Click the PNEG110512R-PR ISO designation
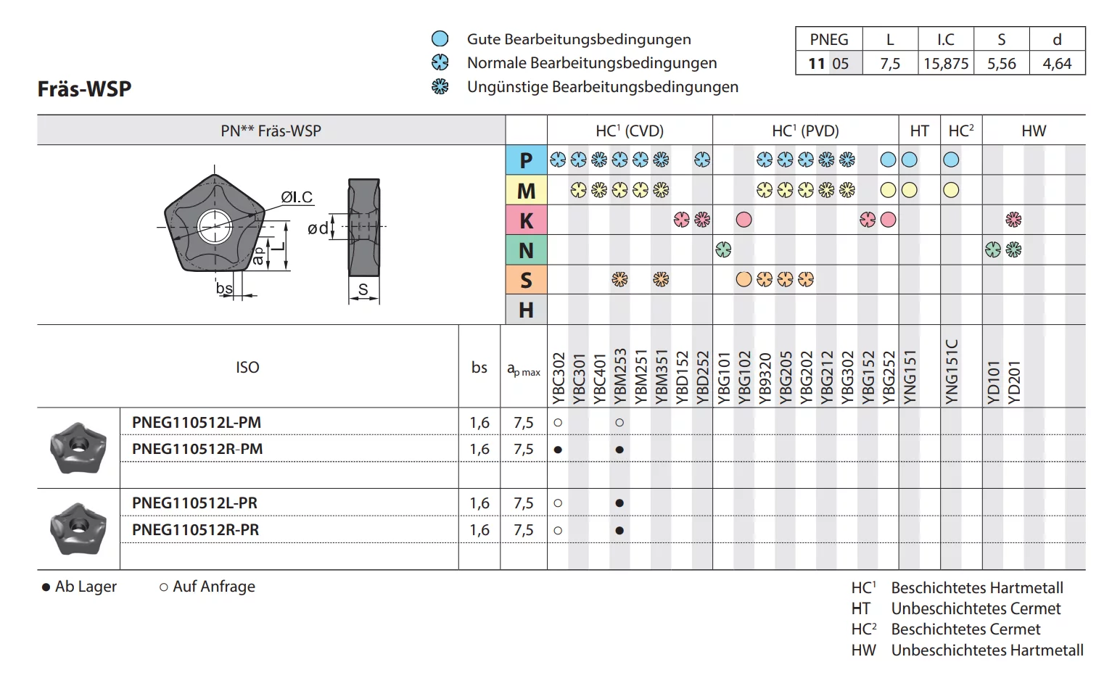Image resolution: width=1112 pixels, height=686 pixels. coord(195,530)
